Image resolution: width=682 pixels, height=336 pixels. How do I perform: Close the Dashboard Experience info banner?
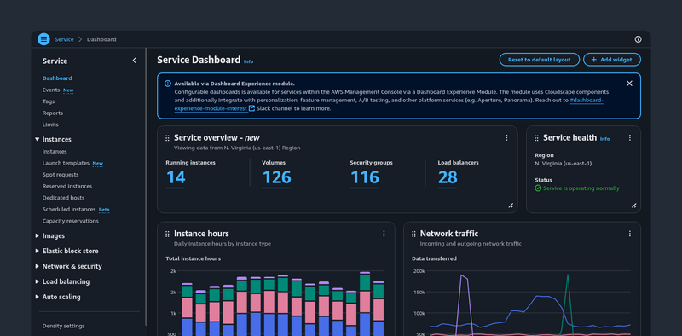(x=629, y=83)
